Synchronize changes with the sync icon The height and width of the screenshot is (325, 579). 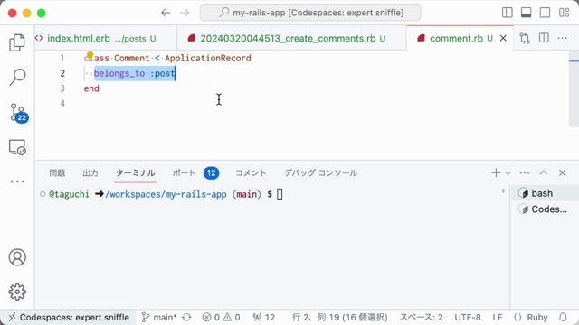[x=187, y=317]
